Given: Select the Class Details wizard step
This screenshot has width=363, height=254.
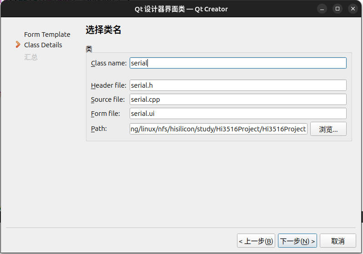Looking at the screenshot, I should (x=43, y=45).
